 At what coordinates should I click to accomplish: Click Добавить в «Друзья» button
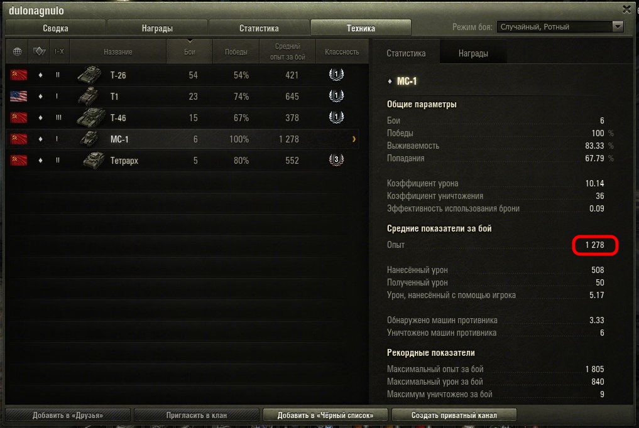[x=68, y=415]
